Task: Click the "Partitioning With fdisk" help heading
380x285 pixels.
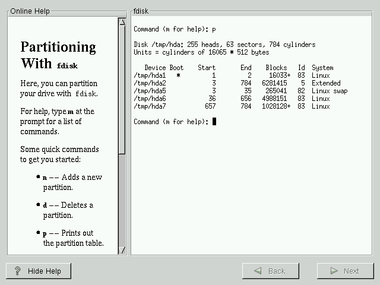Action: [58, 55]
